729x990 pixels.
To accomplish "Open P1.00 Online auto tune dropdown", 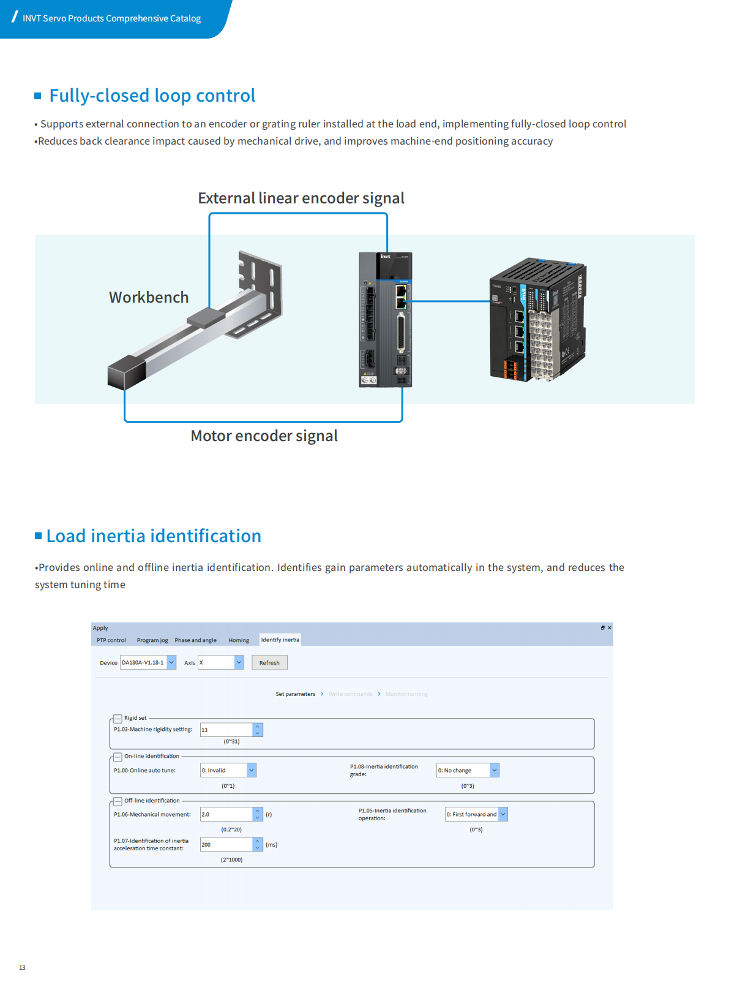I will [x=252, y=770].
